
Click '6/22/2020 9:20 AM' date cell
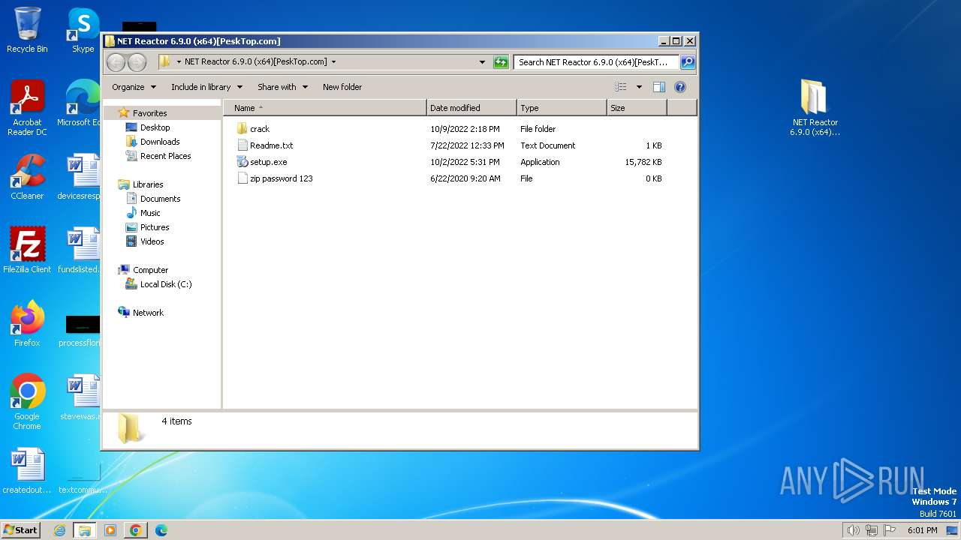[465, 178]
